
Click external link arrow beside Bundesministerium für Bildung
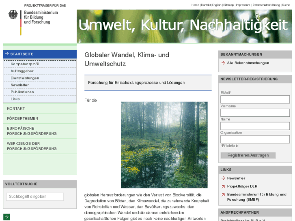223,195
